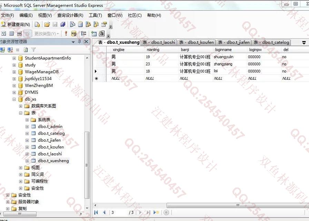Switch to the dbo.t_jiafen tab
This screenshot has height=221, width=309.
(x=234, y=42)
